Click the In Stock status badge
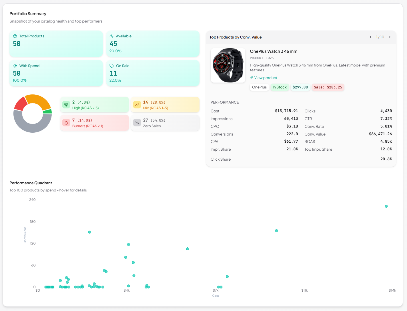 (280, 87)
